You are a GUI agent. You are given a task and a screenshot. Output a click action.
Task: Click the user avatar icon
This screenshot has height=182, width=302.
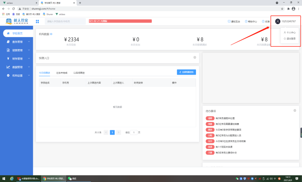click(278, 21)
